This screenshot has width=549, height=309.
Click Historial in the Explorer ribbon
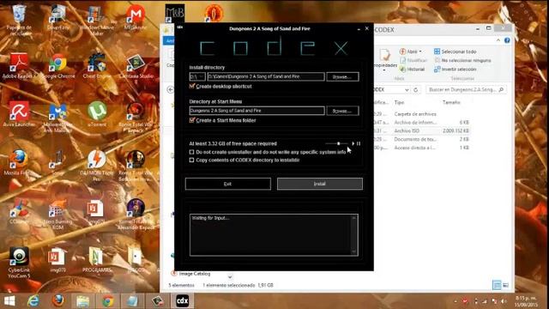click(412, 70)
